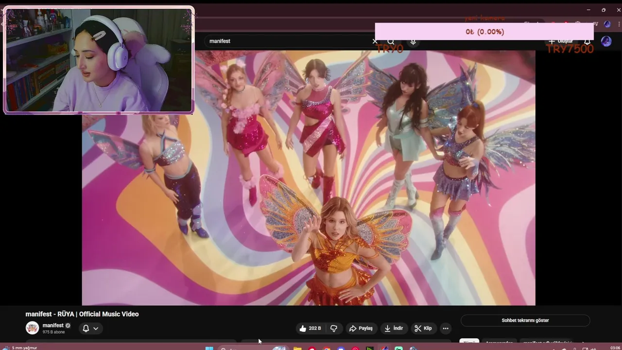Image resolution: width=622 pixels, height=350 pixels.
Task: Download the video with İndir
Action: pyautogui.click(x=394, y=329)
